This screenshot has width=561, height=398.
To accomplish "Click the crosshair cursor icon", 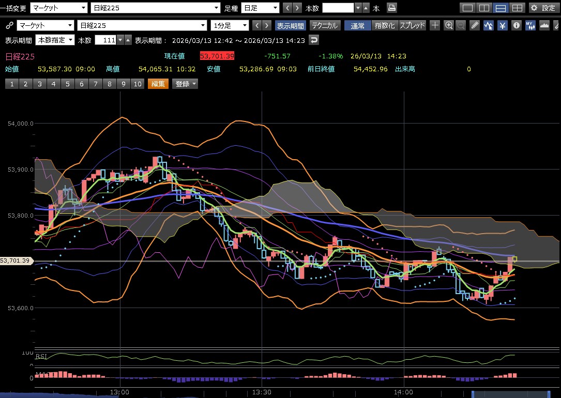I will 435,25.
